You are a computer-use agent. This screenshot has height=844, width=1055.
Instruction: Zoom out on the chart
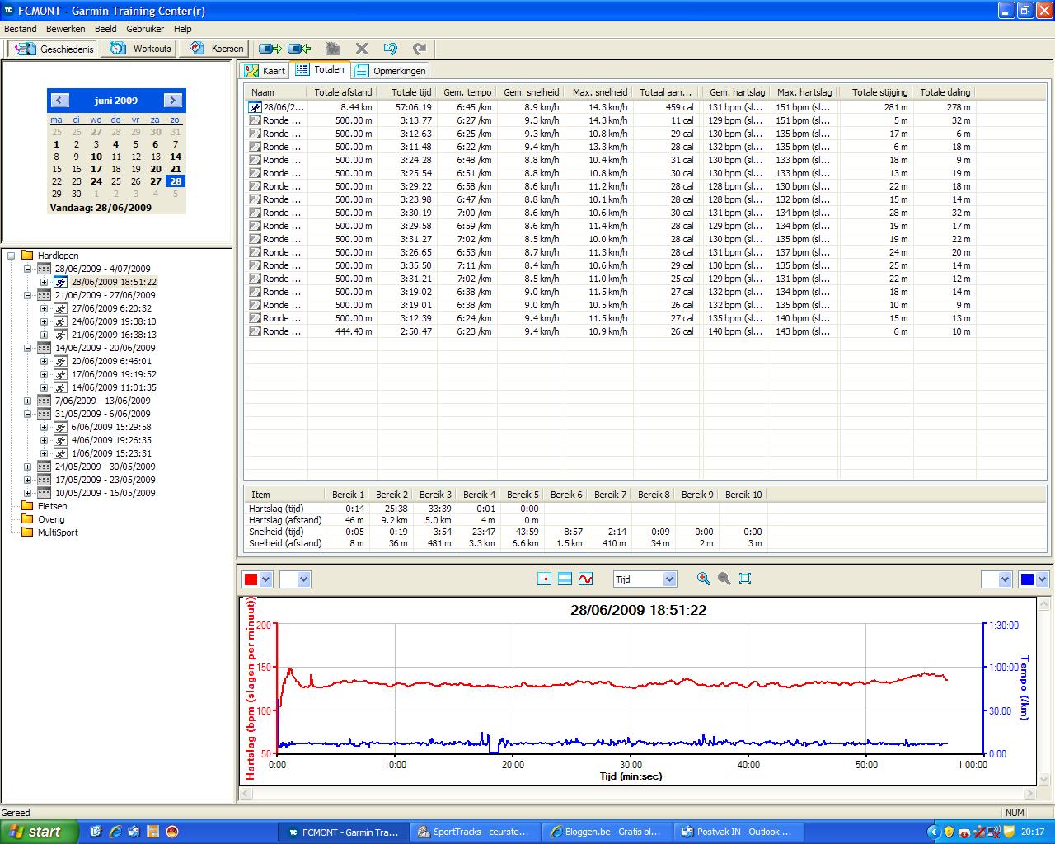(724, 579)
